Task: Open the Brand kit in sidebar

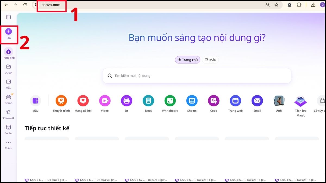Action: pyautogui.click(x=8, y=99)
